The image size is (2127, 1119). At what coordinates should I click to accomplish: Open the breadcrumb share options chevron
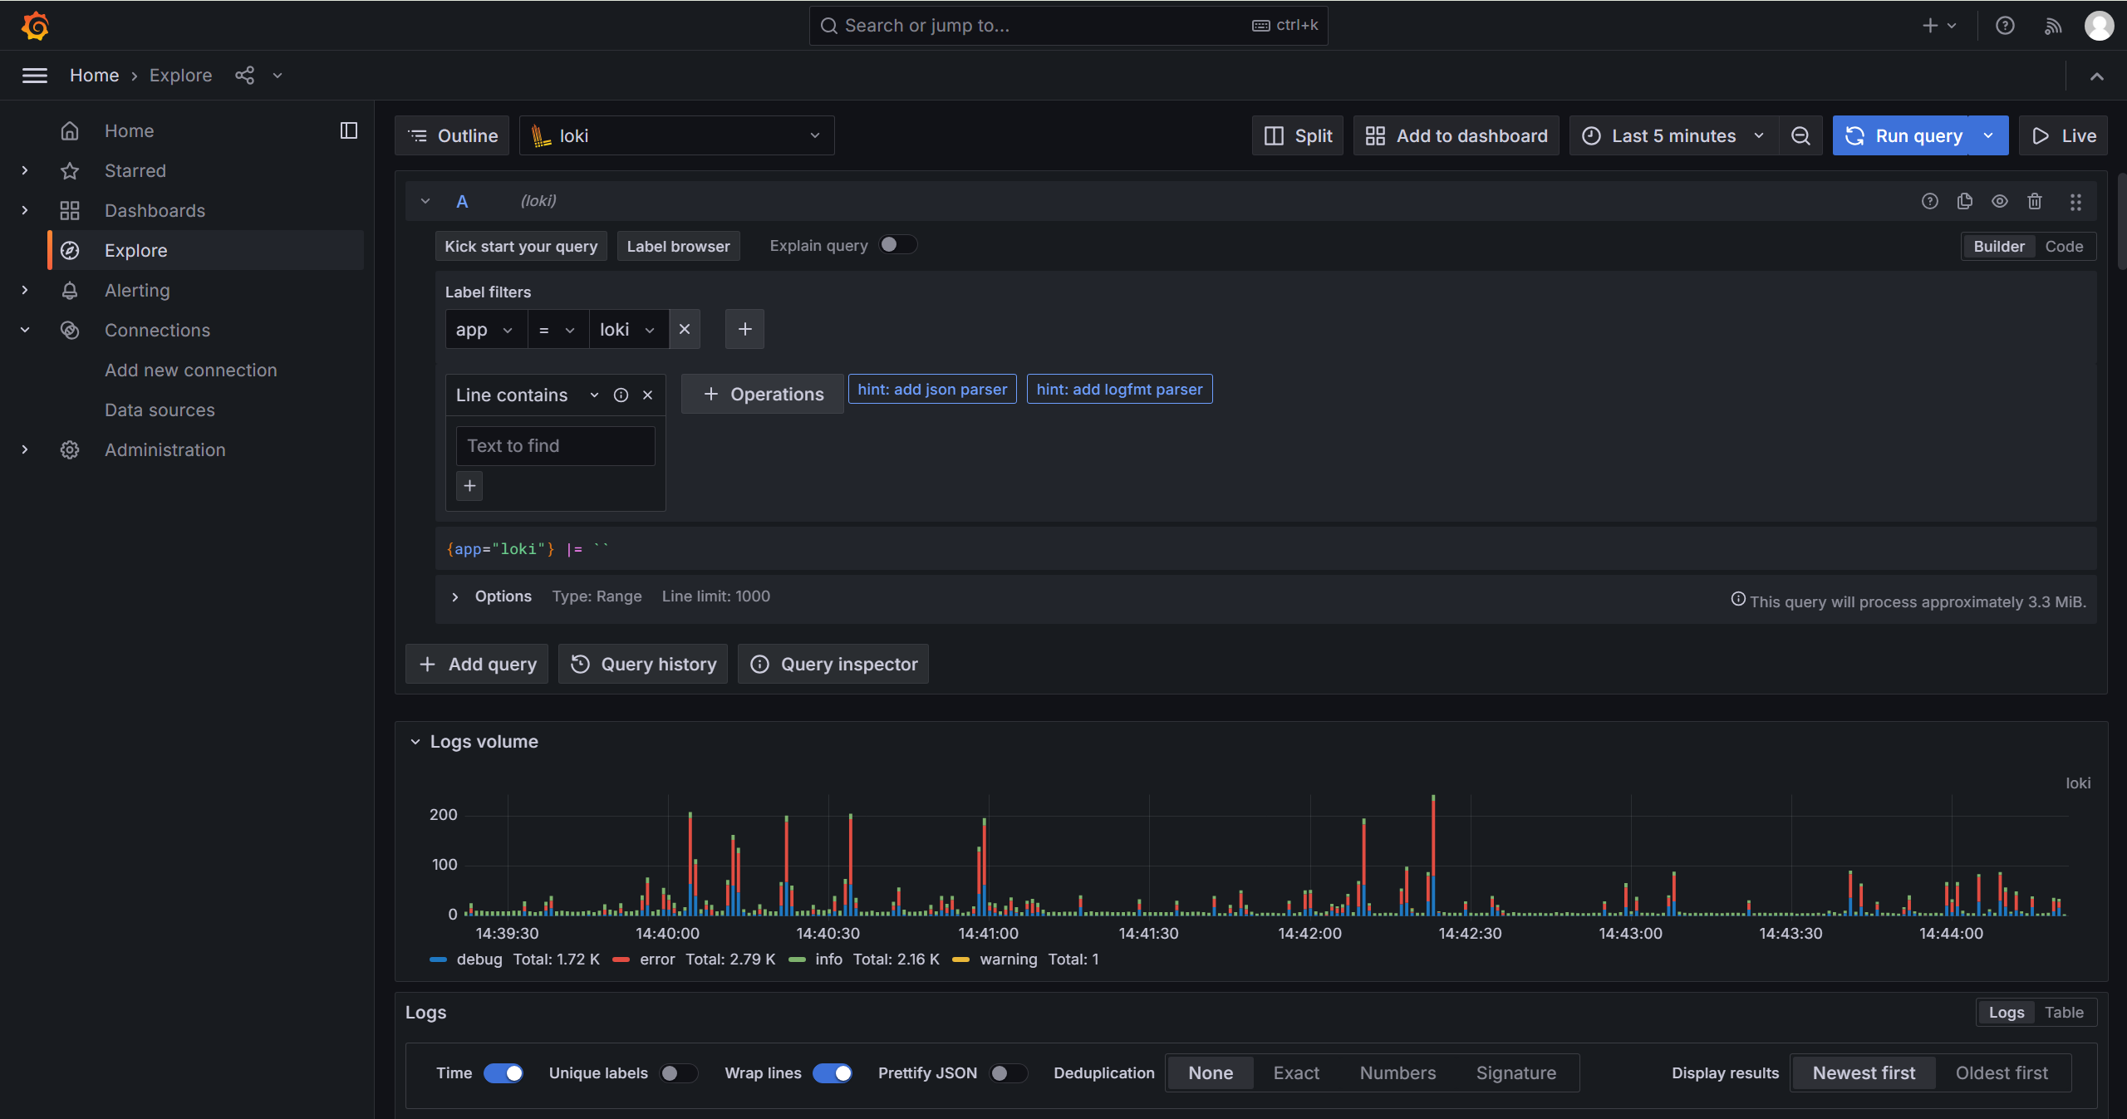click(278, 76)
